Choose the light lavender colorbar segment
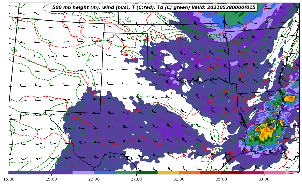Screen dimensions: 302x184 83,172
